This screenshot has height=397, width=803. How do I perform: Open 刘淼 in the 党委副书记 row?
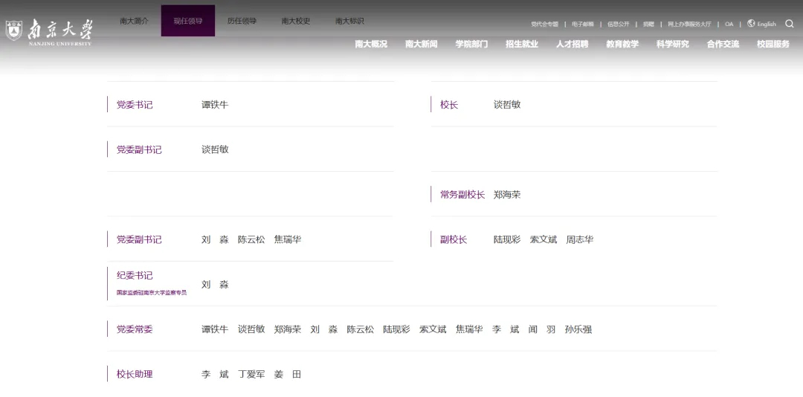coord(215,239)
